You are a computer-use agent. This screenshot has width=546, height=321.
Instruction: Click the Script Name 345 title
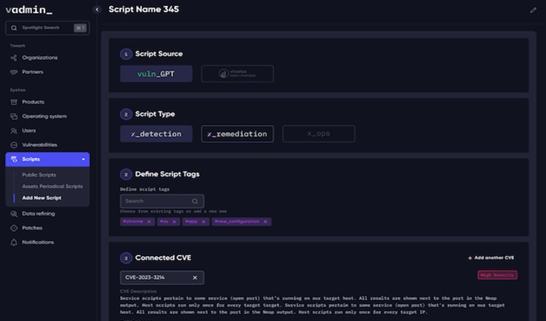point(144,10)
